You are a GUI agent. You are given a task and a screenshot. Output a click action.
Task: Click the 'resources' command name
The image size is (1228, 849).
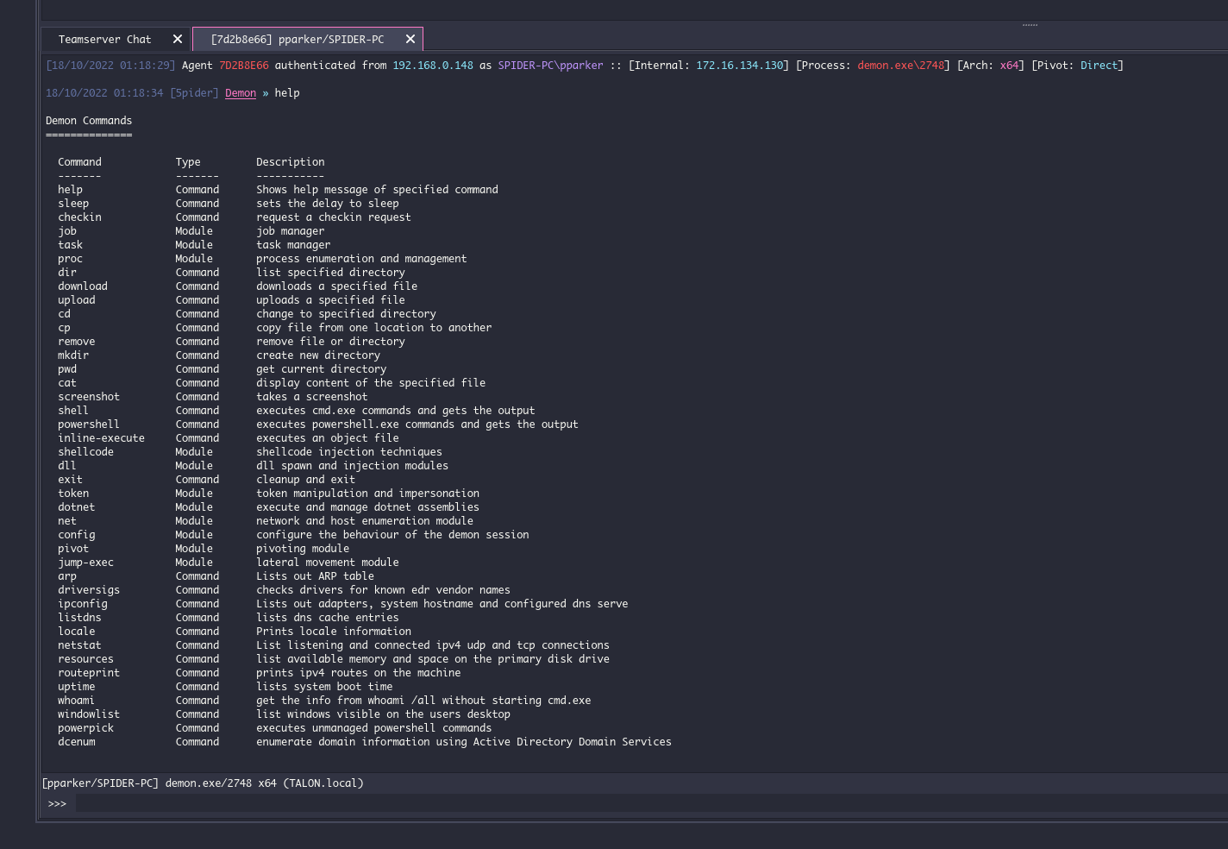pyautogui.click(x=85, y=659)
